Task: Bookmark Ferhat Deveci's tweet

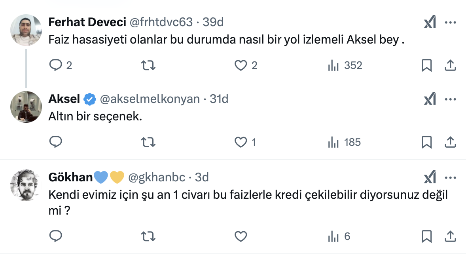Action: click(426, 65)
